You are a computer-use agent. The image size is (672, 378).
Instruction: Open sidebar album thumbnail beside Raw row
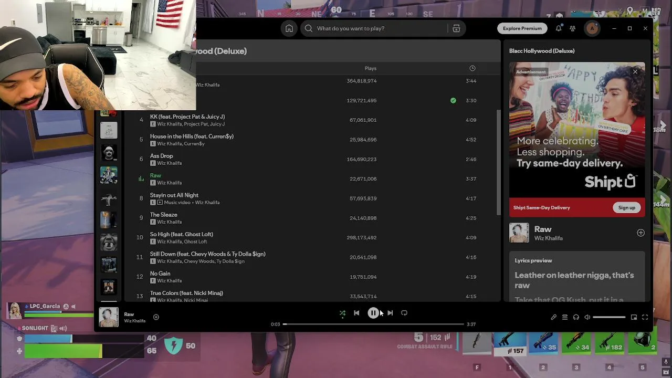tap(109, 175)
